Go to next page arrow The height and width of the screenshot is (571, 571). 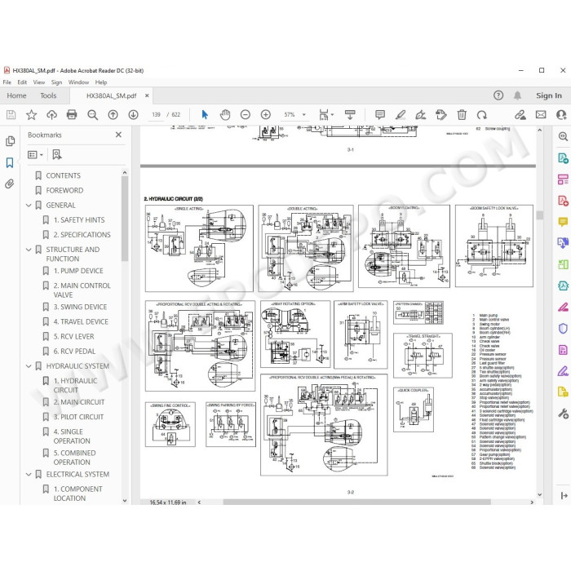133,115
